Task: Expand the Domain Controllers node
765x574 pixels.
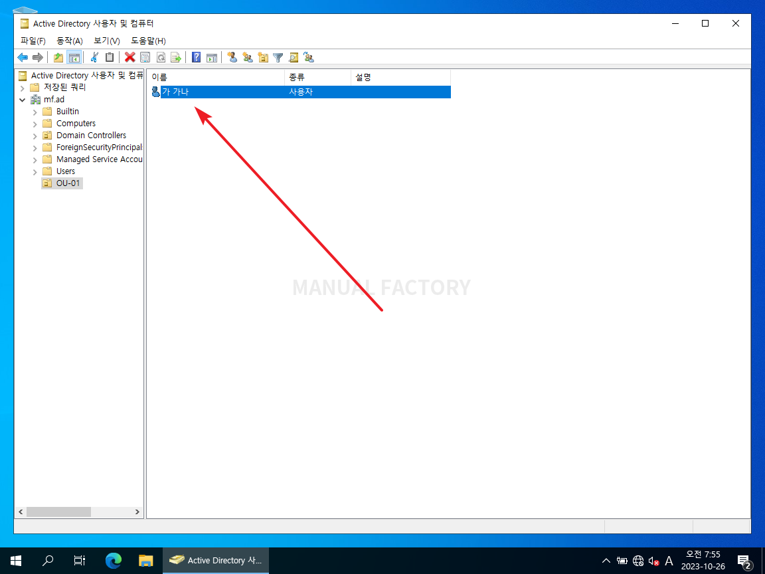Action: coord(35,136)
